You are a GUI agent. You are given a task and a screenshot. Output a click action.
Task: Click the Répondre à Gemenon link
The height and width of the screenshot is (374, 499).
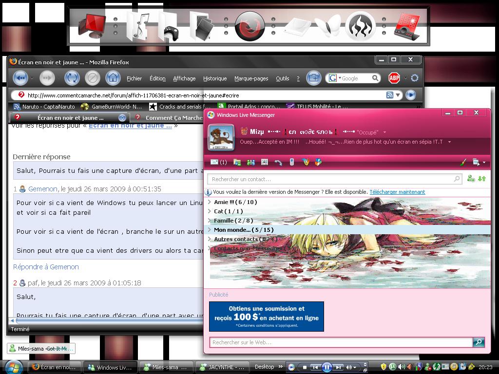pyautogui.click(x=46, y=267)
